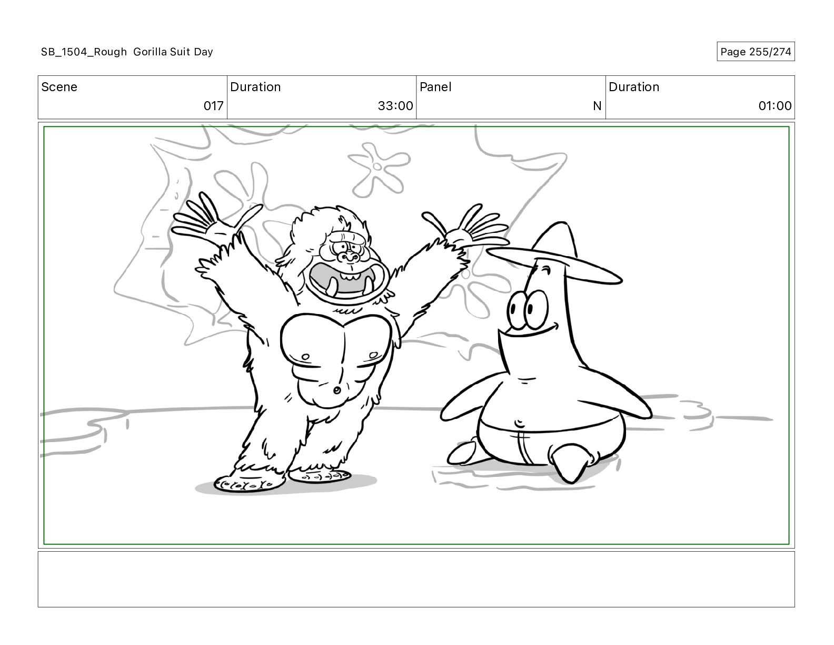This screenshot has width=834, height=645.
Task: Click the panel letter N
Action: point(597,106)
